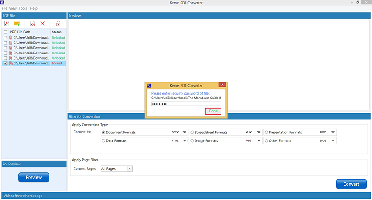Close the password dialog with red X
This screenshot has width=372, height=200.
pyautogui.click(x=222, y=85)
